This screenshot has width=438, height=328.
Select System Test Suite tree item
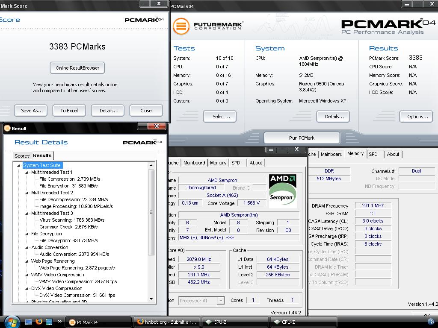(x=41, y=165)
